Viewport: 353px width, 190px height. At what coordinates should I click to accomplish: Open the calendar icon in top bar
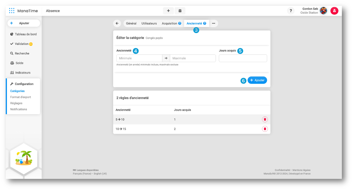pos(180,10)
